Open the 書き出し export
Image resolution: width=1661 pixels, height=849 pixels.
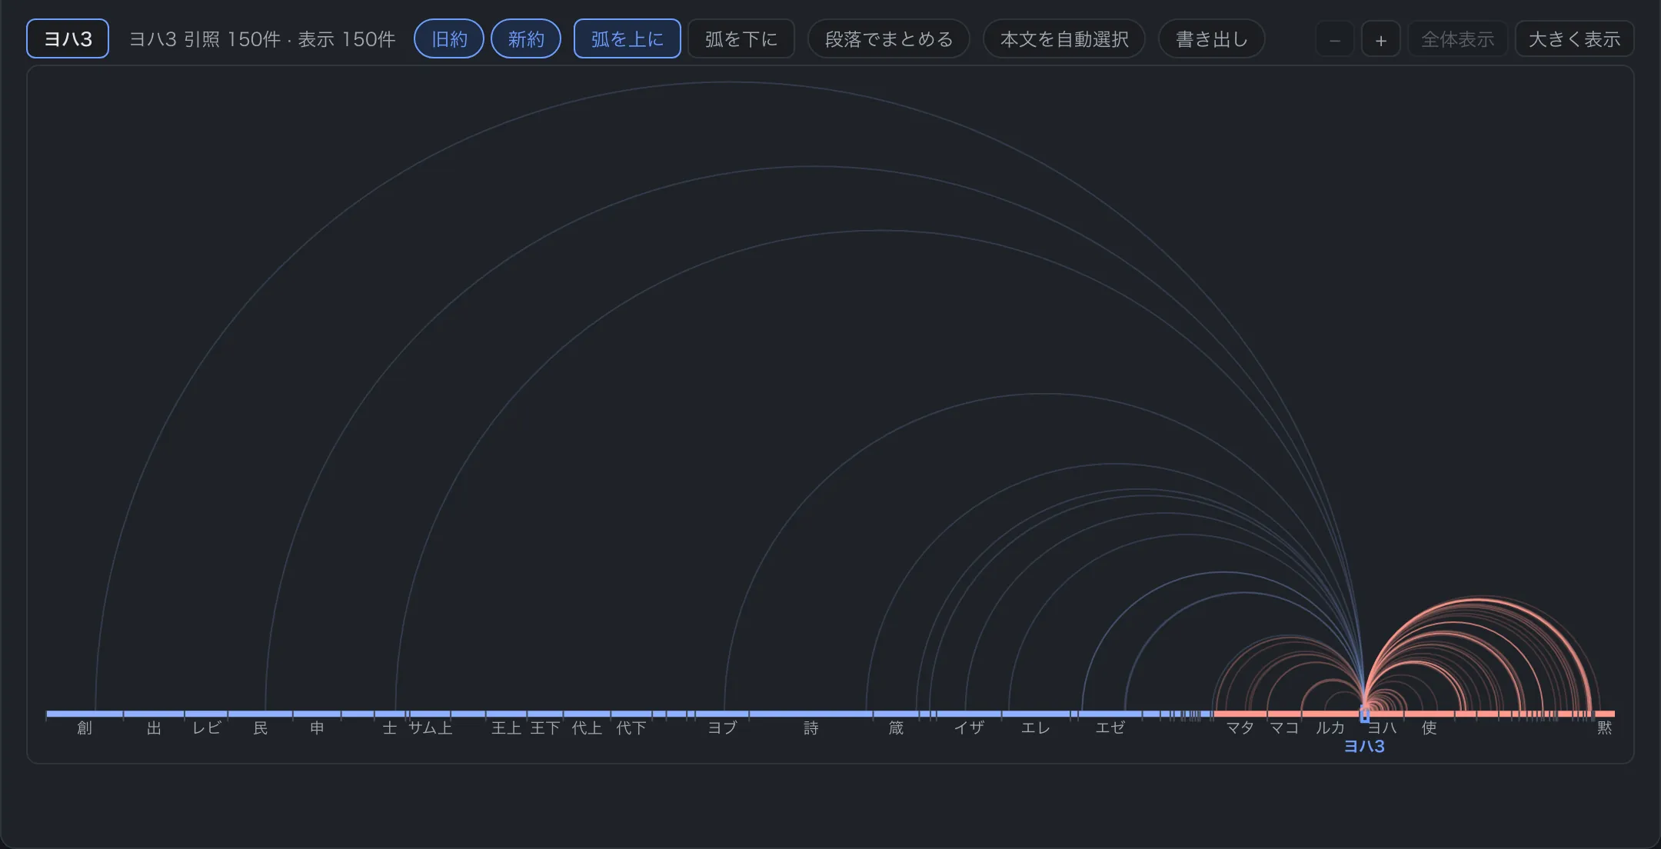[1212, 39]
